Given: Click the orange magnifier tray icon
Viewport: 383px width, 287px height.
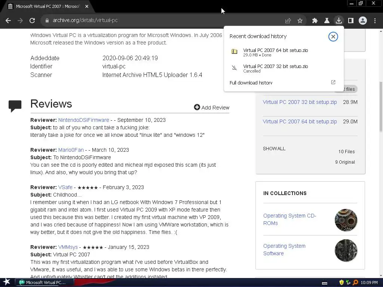Looking at the screenshot, I should (355, 283).
